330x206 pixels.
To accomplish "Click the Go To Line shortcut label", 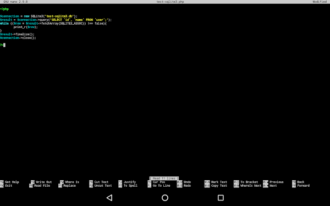I will point(161,186).
